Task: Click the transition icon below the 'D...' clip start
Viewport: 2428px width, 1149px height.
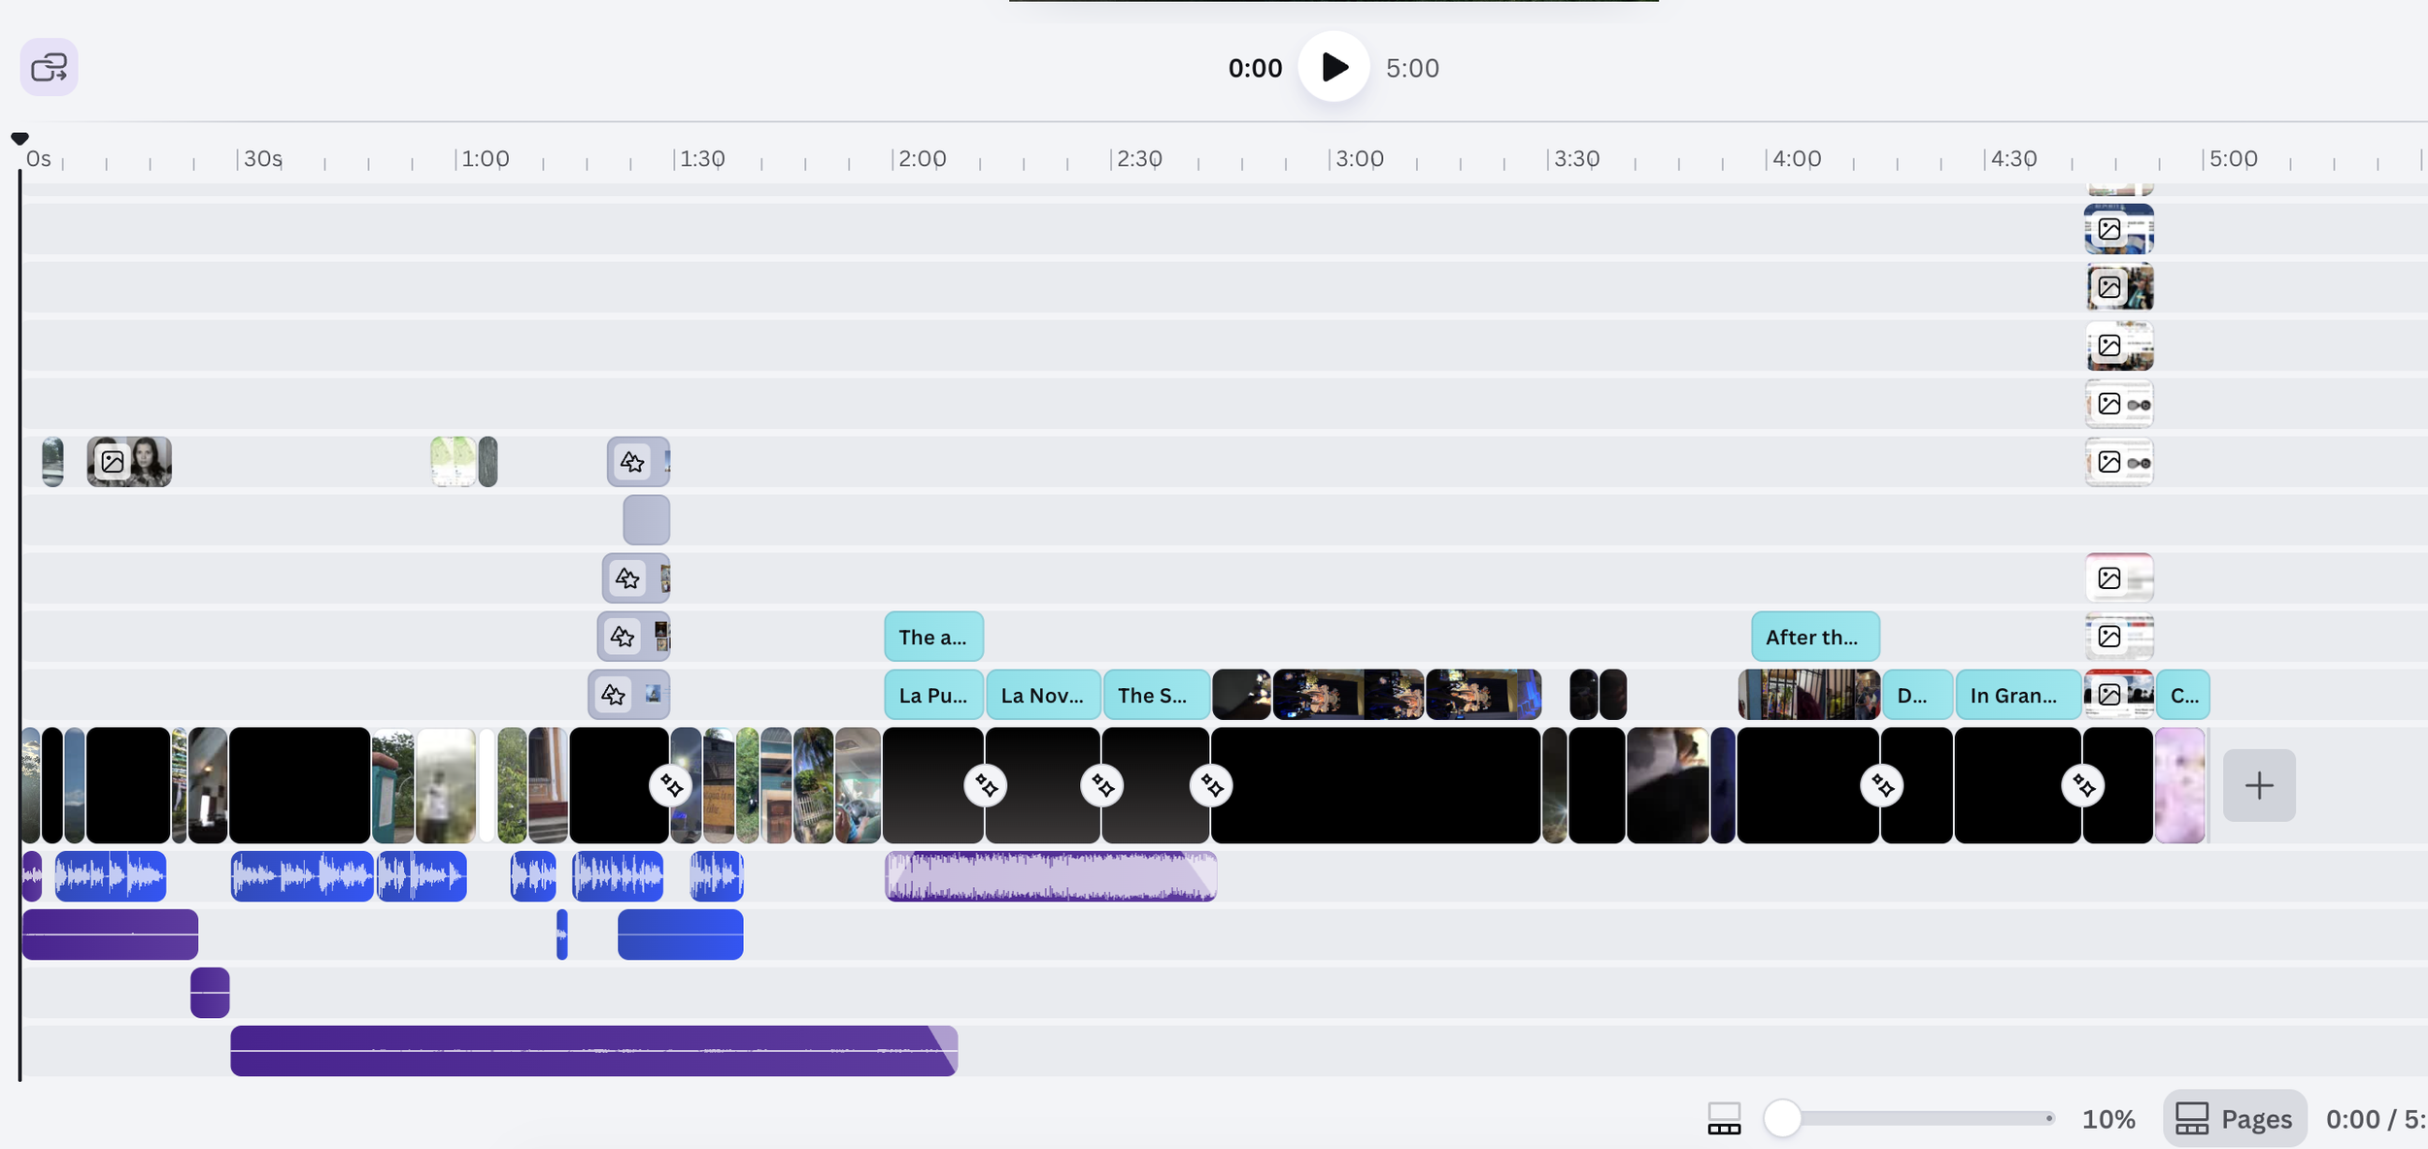Action: [1882, 785]
